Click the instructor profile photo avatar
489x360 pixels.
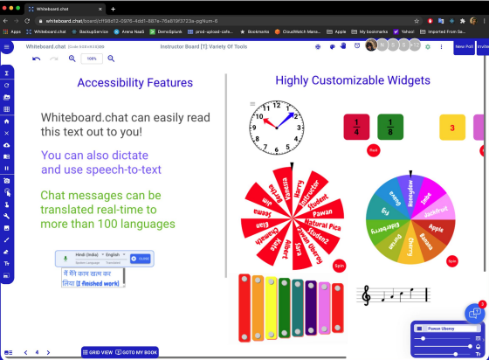371,45
